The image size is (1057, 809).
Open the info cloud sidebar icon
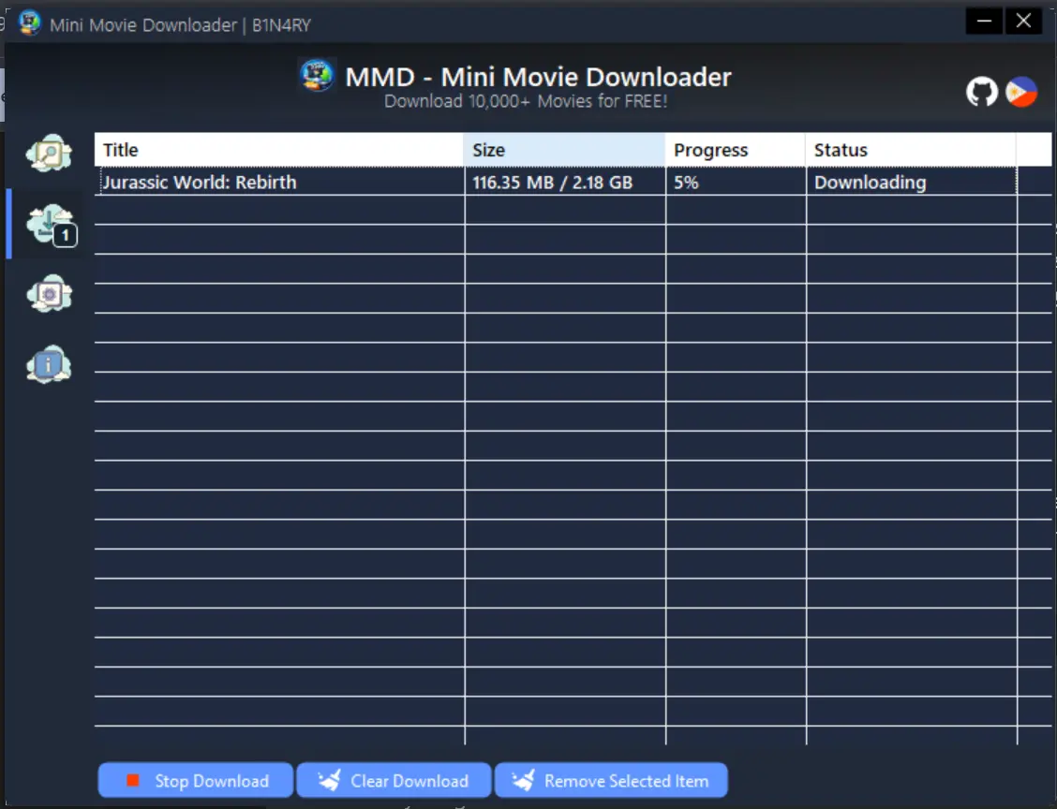click(50, 364)
